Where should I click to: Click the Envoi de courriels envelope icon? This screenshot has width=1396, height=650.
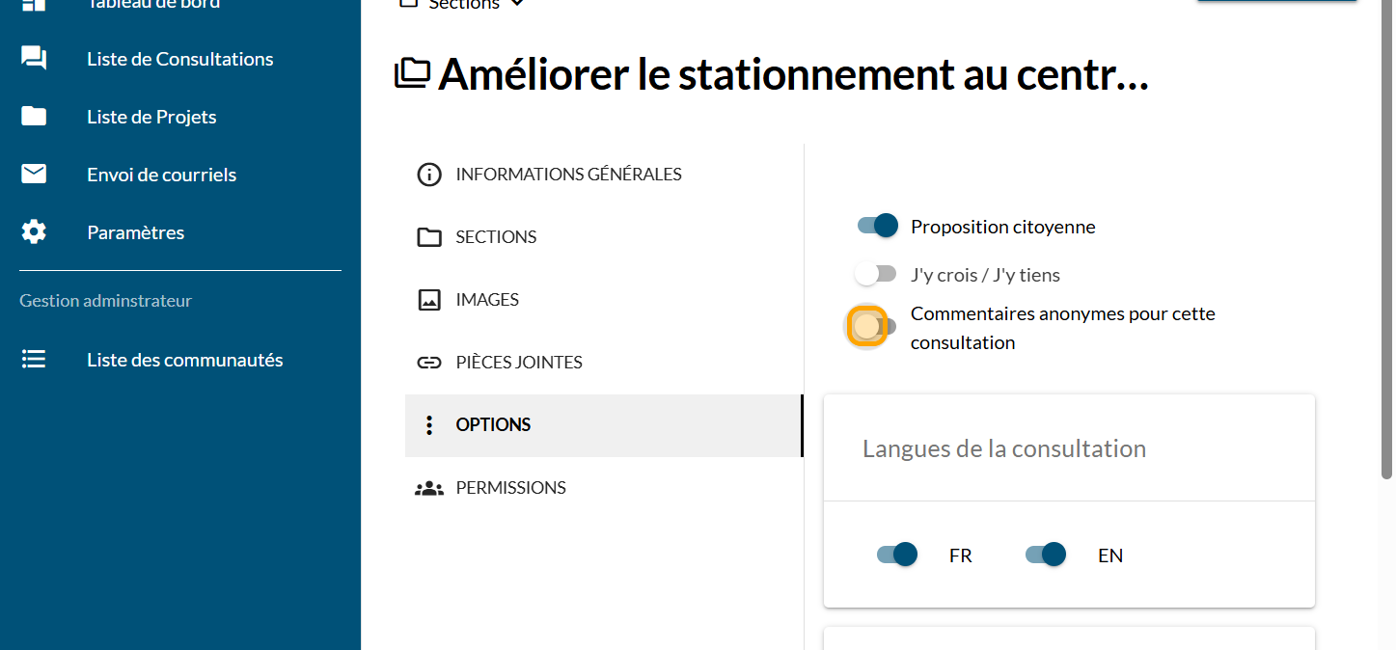(x=34, y=175)
